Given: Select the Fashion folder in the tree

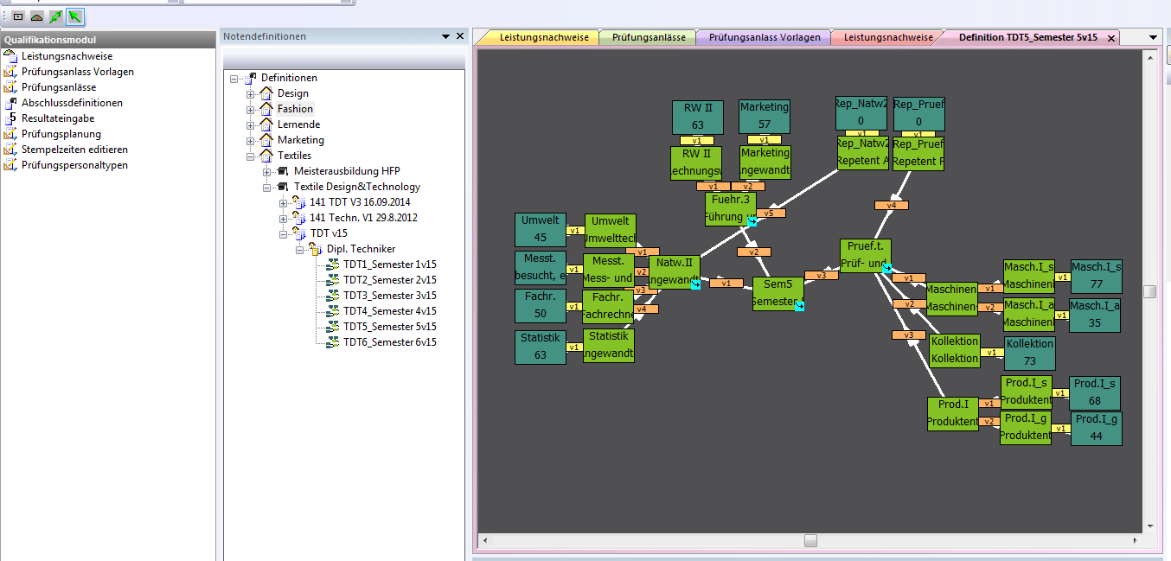Looking at the screenshot, I should (295, 109).
